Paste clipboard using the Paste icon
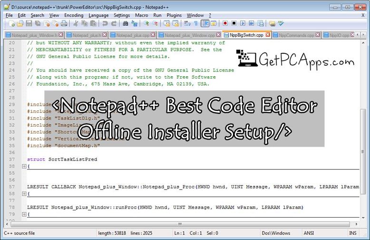Screen dimensions: 370x240 coord(93,23)
